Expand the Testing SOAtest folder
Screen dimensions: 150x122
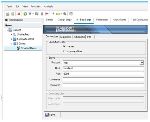pos(11,39)
